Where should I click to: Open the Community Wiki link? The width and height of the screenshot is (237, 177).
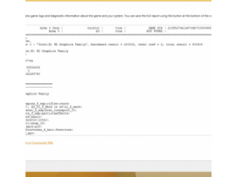click(x=39, y=143)
